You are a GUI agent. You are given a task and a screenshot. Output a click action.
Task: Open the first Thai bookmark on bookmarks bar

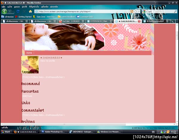(7, 17)
